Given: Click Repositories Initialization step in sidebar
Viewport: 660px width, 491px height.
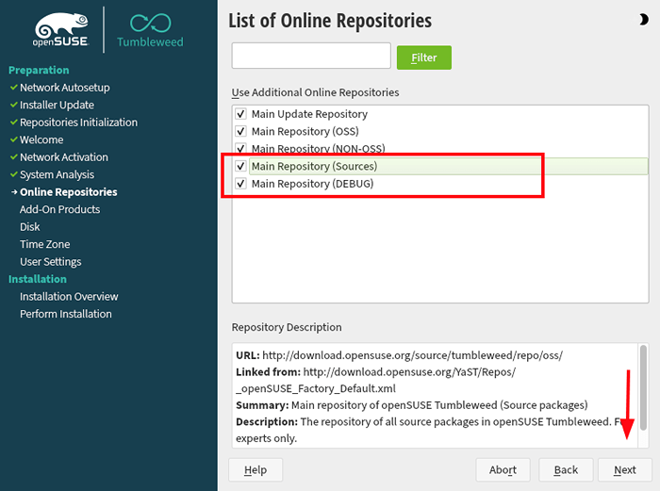Looking at the screenshot, I should tap(78, 123).
